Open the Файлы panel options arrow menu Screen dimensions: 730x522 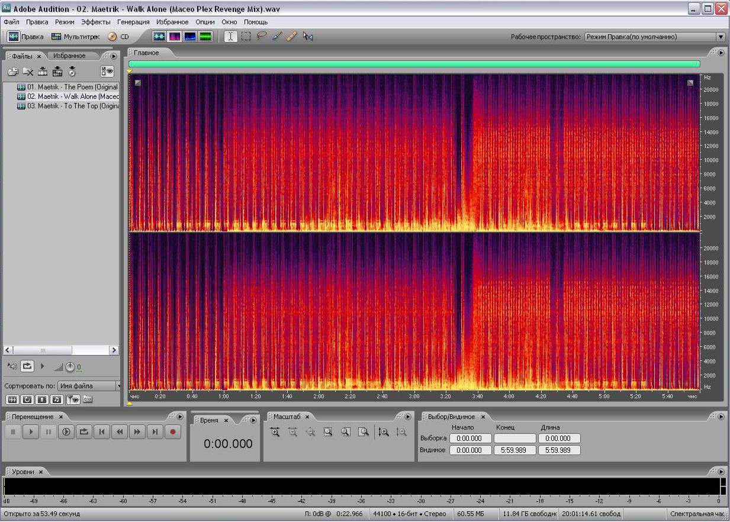pyautogui.click(x=114, y=56)
